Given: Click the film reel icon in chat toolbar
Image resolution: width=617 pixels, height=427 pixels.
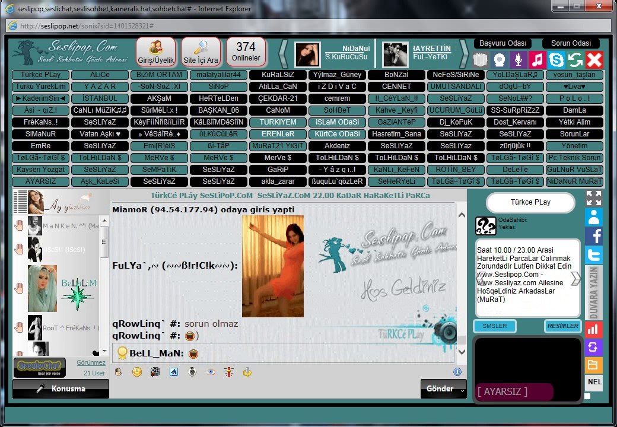Looking at the screenshot, I should click(155, 372).
